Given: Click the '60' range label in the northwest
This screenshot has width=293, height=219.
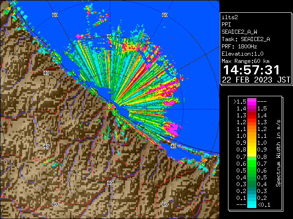Looking at the screenshot, I should [x=55, y=15].
